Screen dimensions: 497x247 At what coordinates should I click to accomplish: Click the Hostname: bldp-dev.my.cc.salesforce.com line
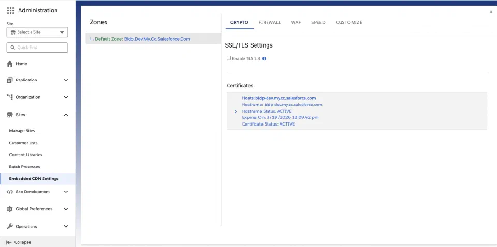[282, 105]
